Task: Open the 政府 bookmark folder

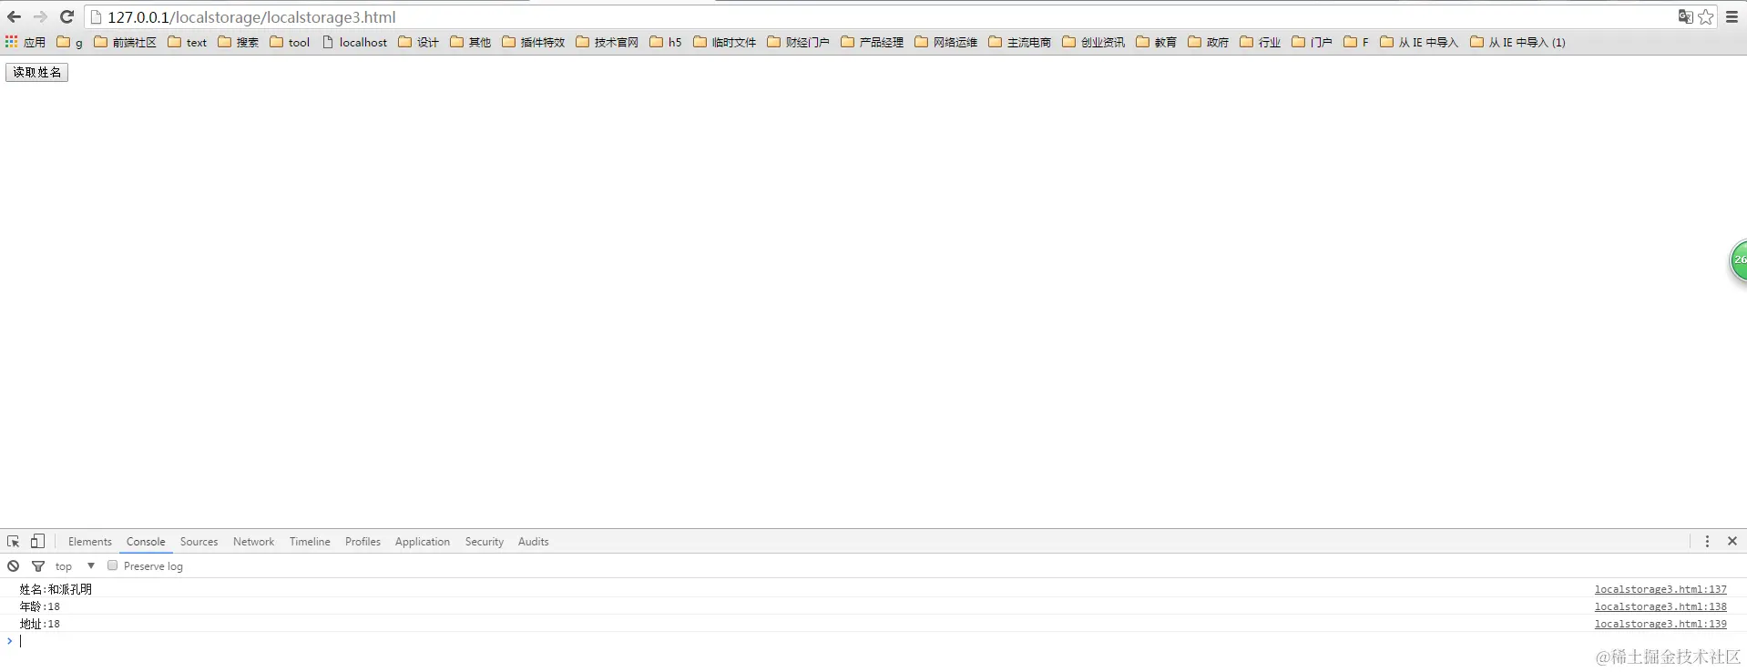Action: click(1209, 42)
